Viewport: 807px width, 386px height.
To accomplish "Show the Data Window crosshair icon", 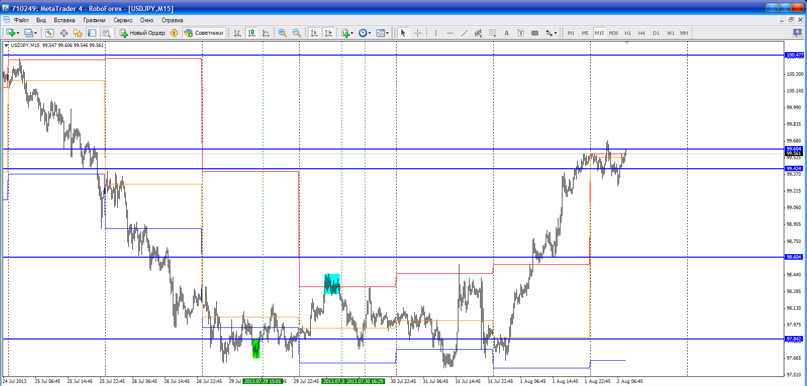I will [x=64, y=33].
